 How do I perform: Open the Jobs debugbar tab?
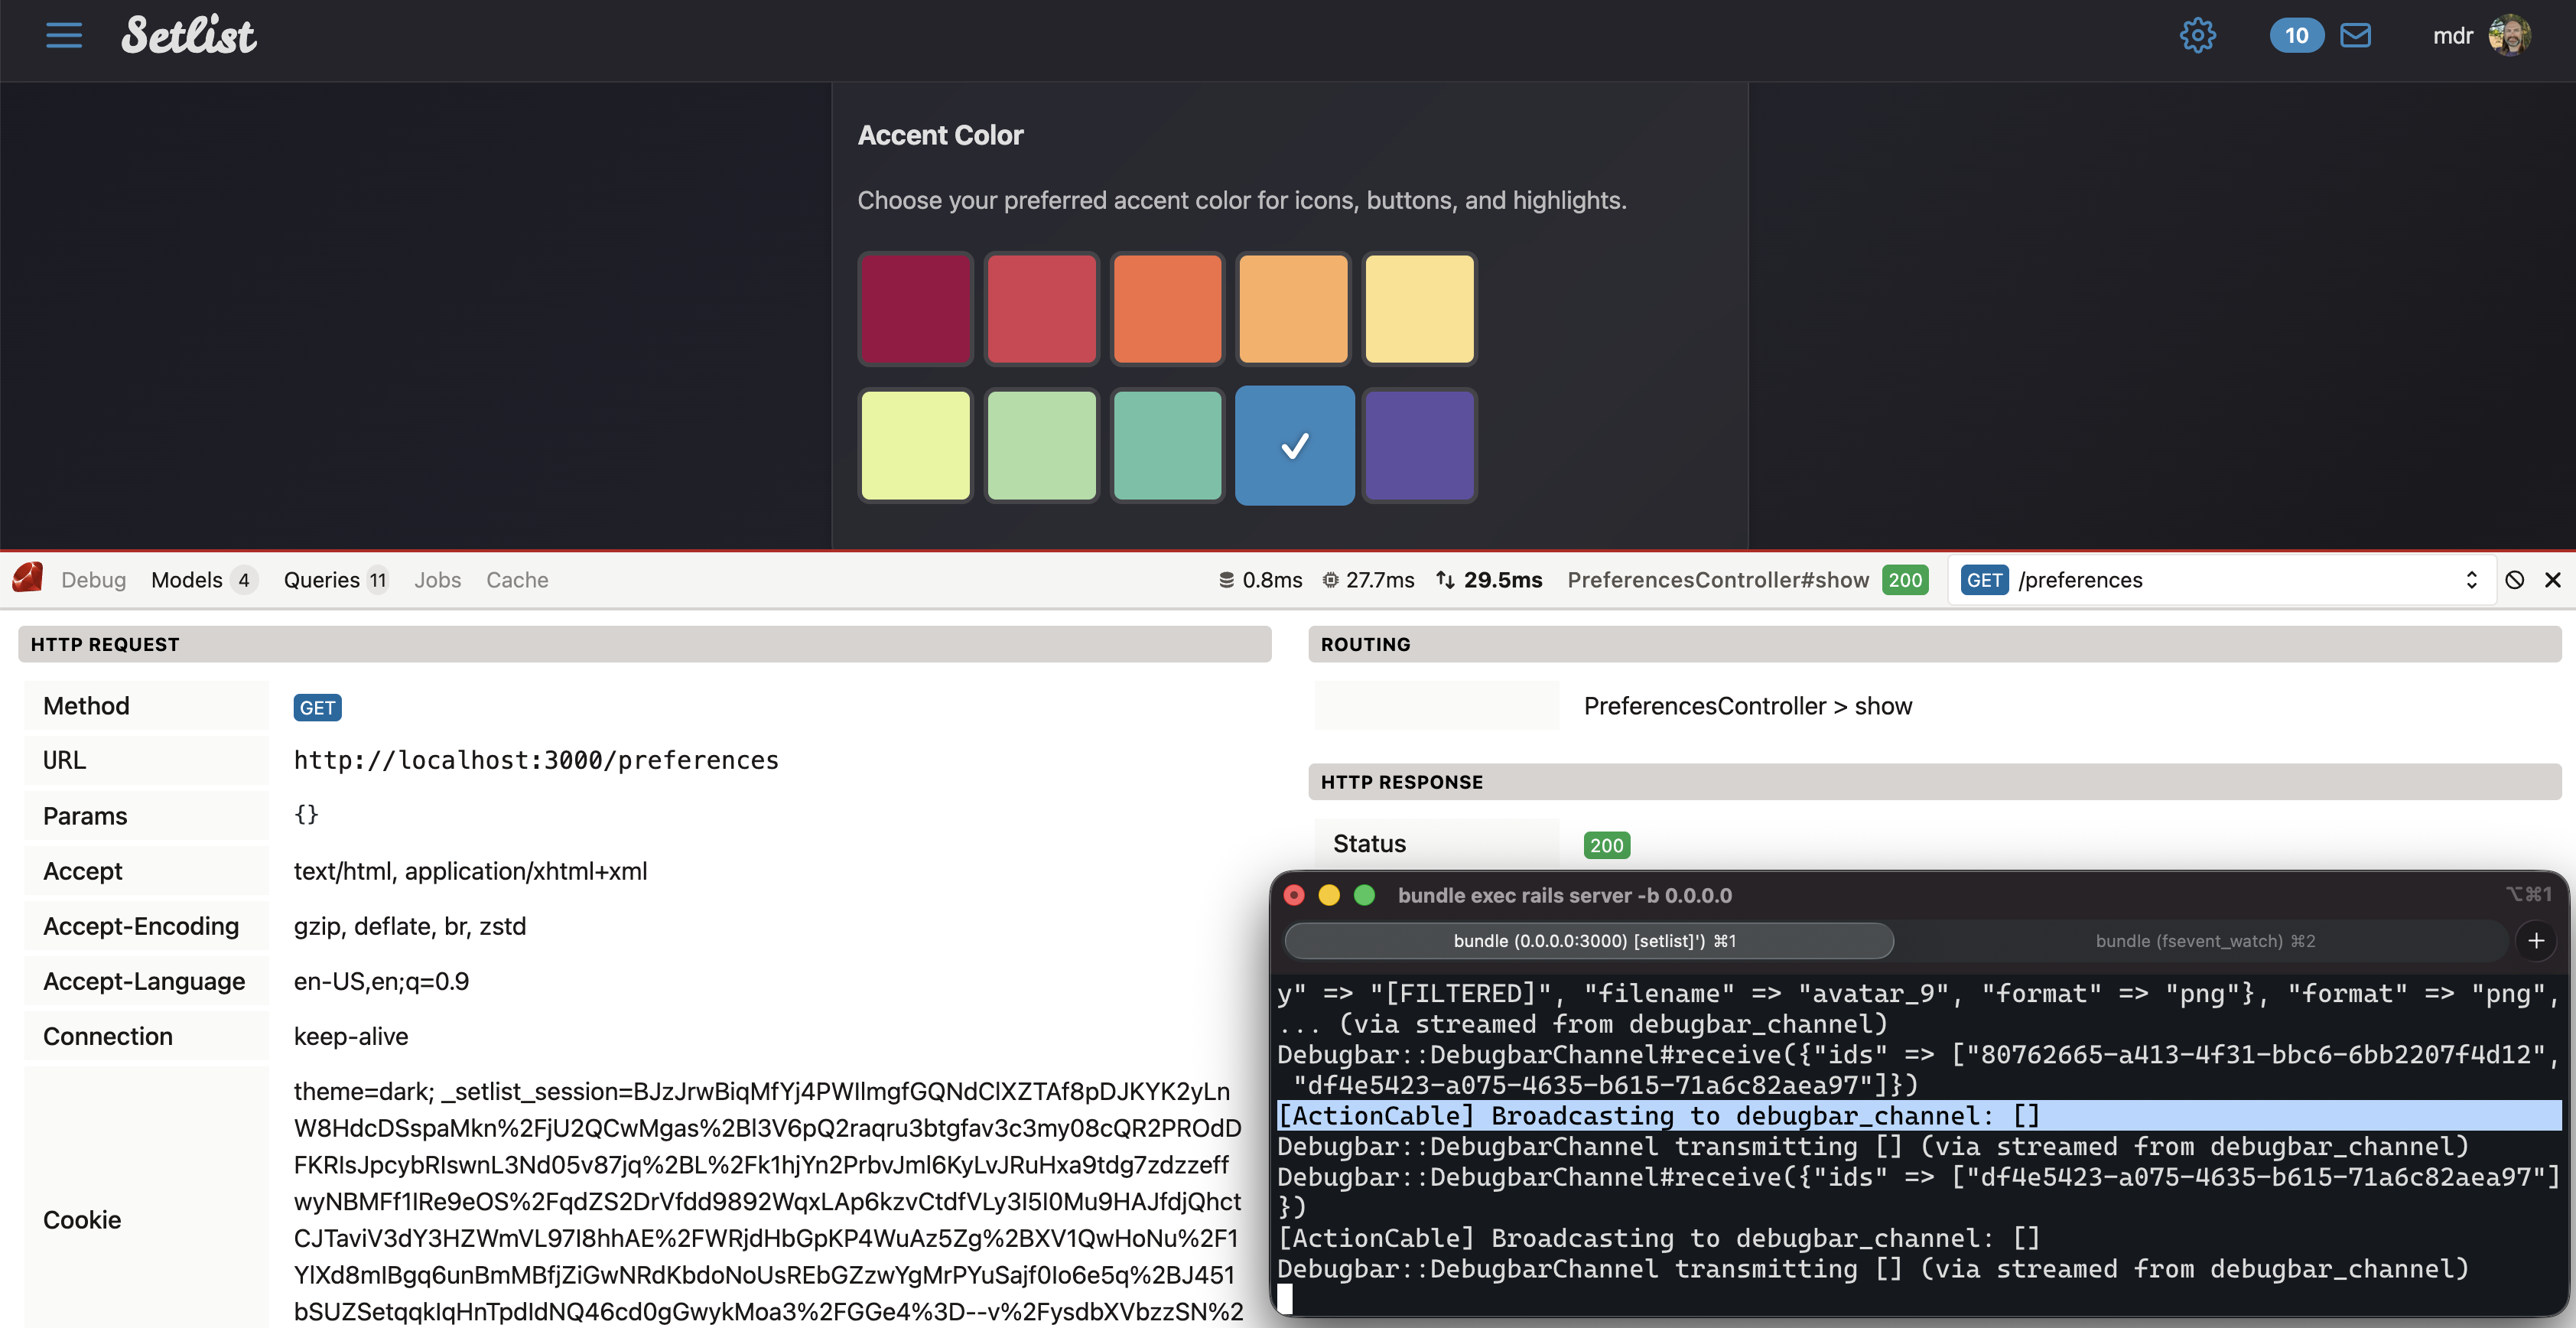[x=437, y=580]
